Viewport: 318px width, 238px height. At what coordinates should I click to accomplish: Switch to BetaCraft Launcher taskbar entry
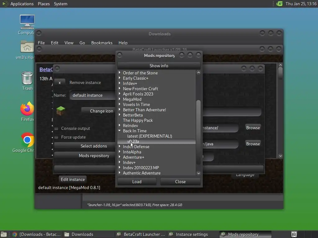click(x=141, y=234)
